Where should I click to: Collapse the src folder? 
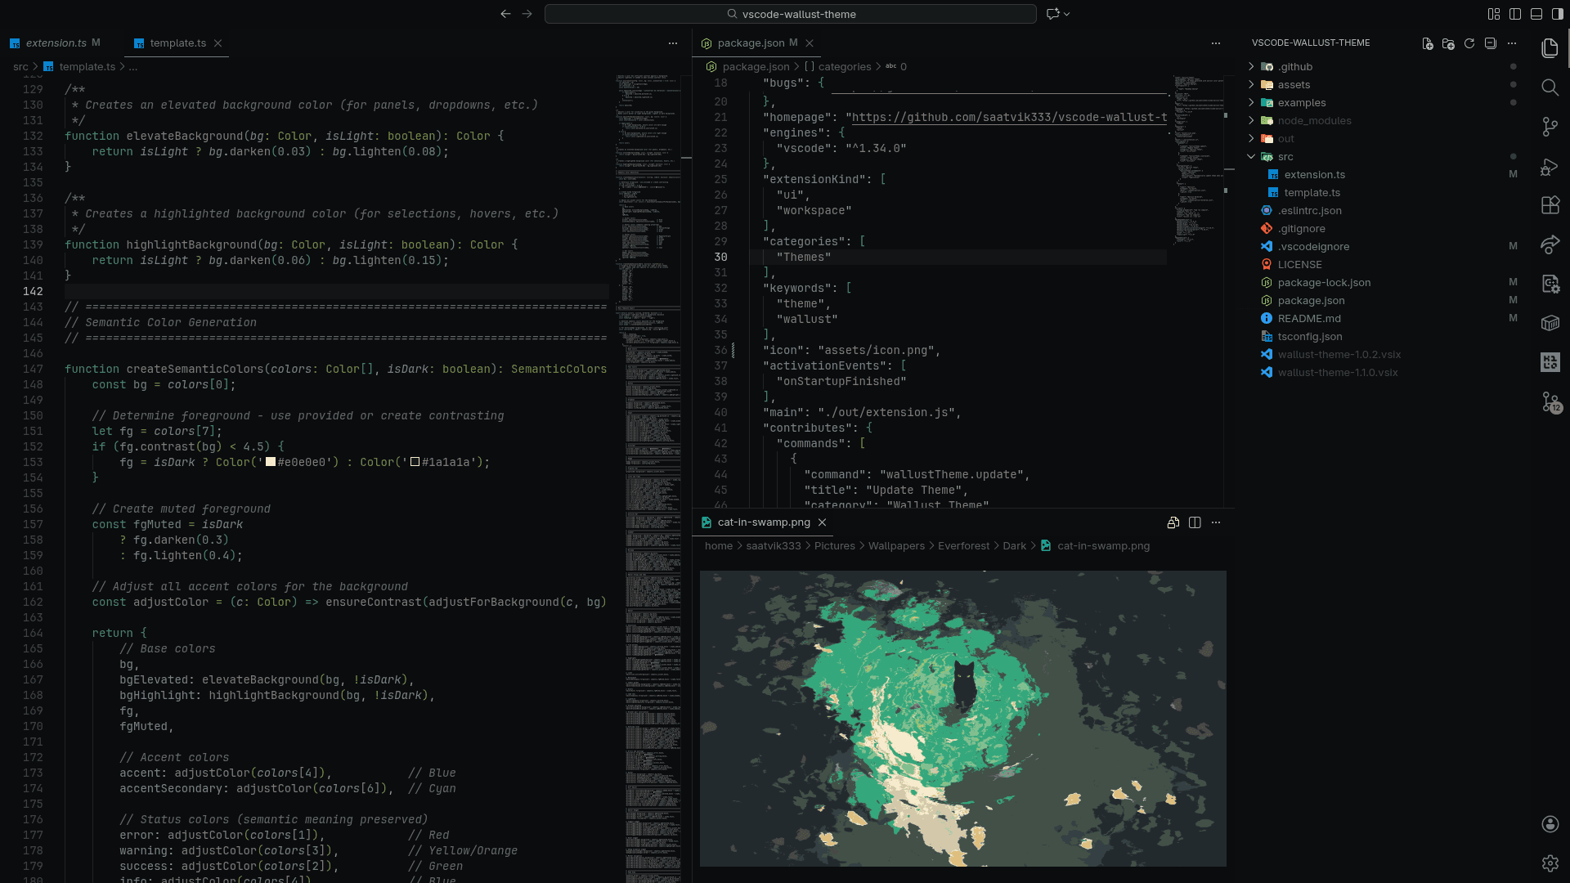point(1251,156)
